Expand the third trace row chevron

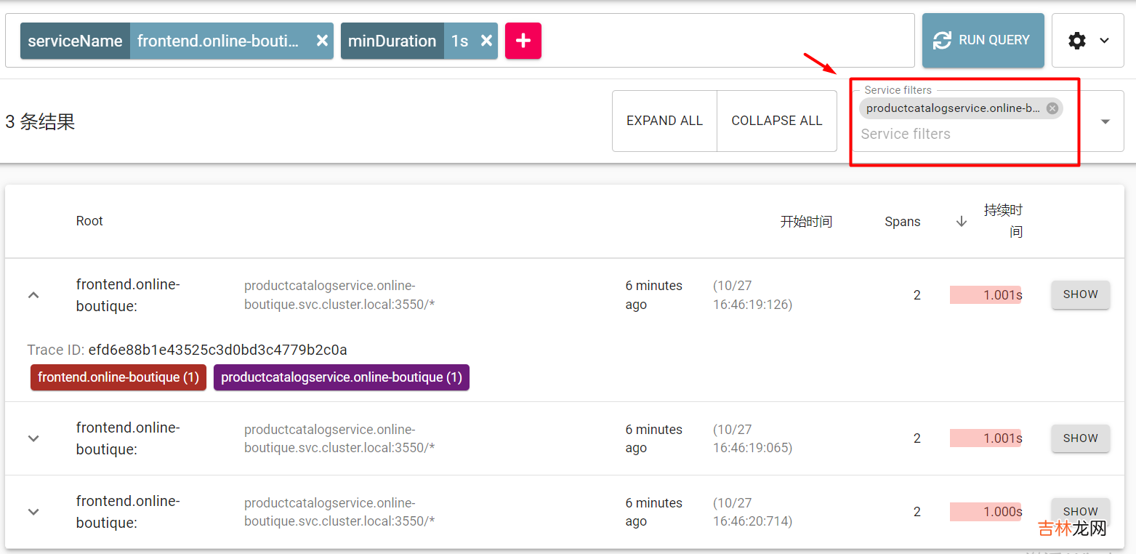(33, 512)
